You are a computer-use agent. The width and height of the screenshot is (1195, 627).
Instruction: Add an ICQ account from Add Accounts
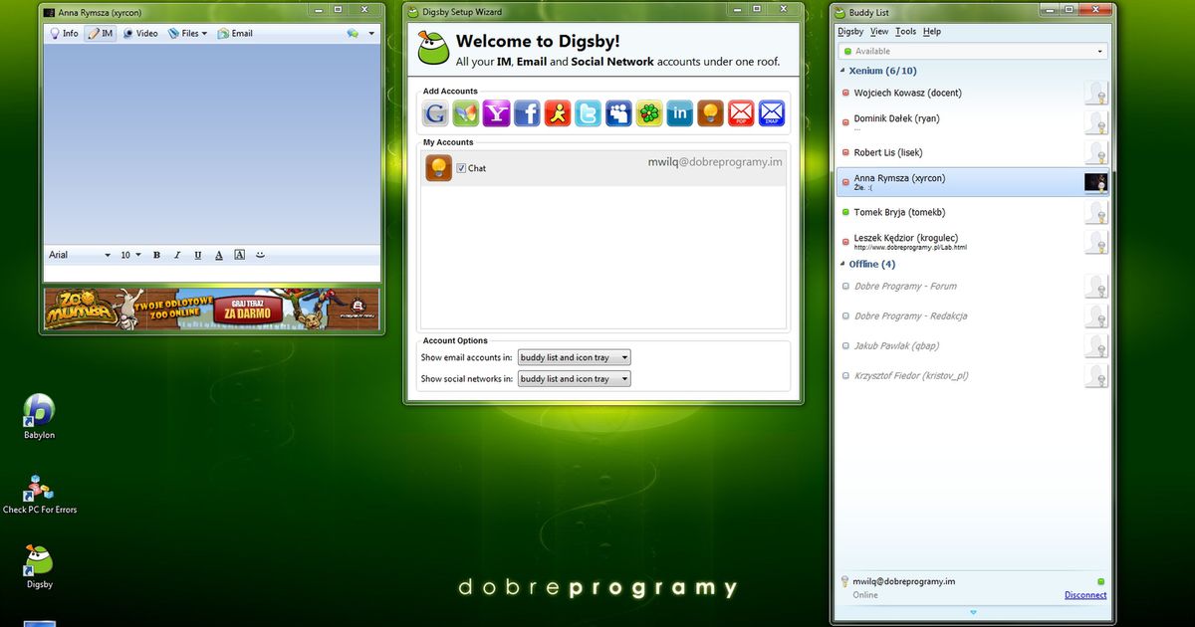click(x=648, y=113)
